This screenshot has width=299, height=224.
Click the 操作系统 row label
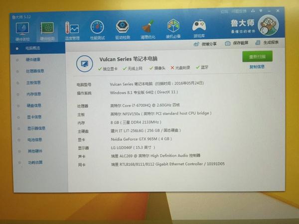point(84,93)
